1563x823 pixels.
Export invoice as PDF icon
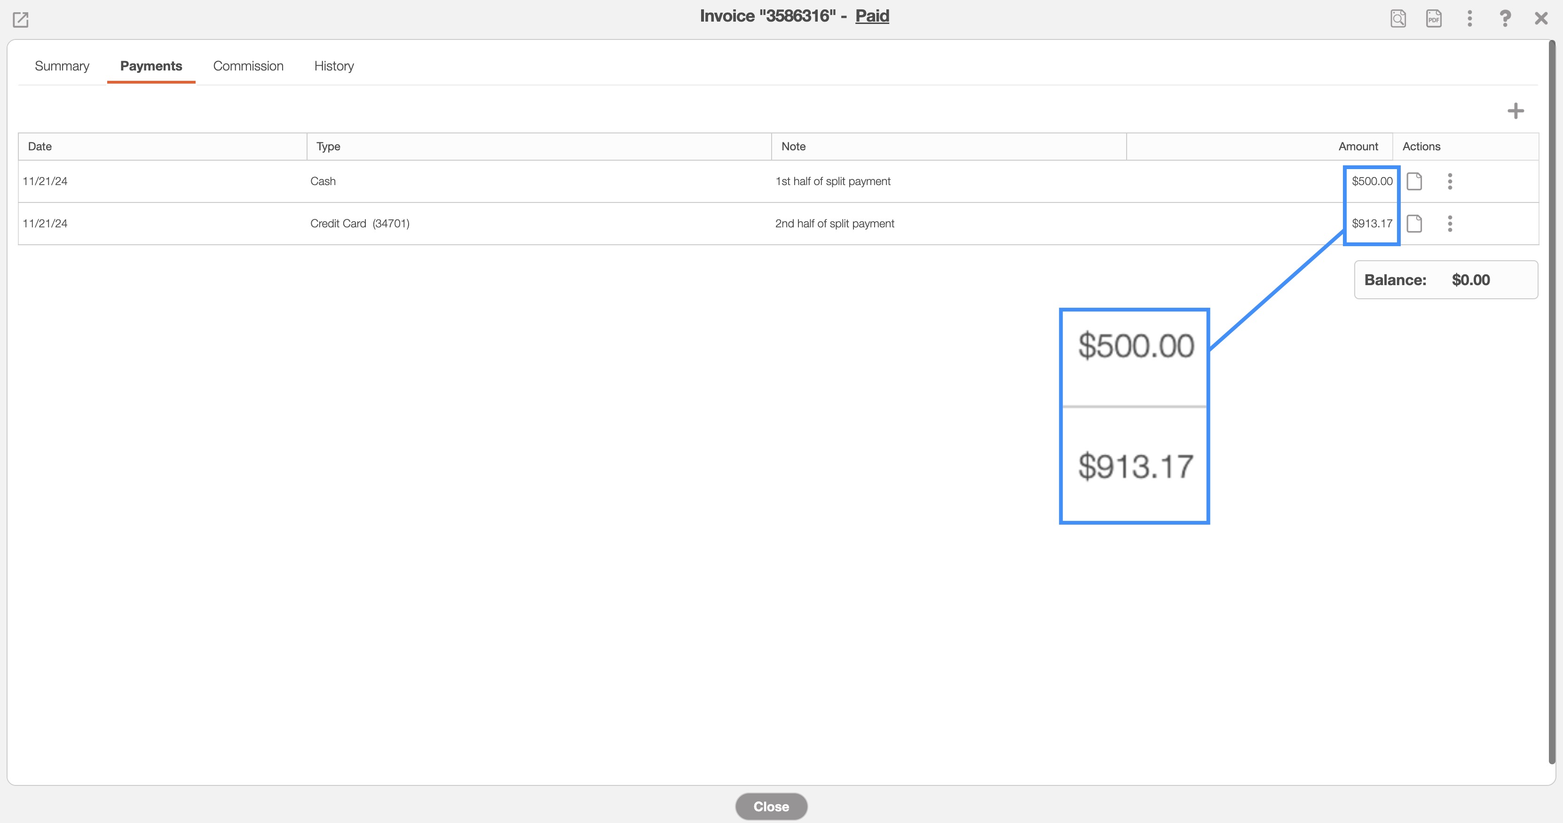[1434, 18]
